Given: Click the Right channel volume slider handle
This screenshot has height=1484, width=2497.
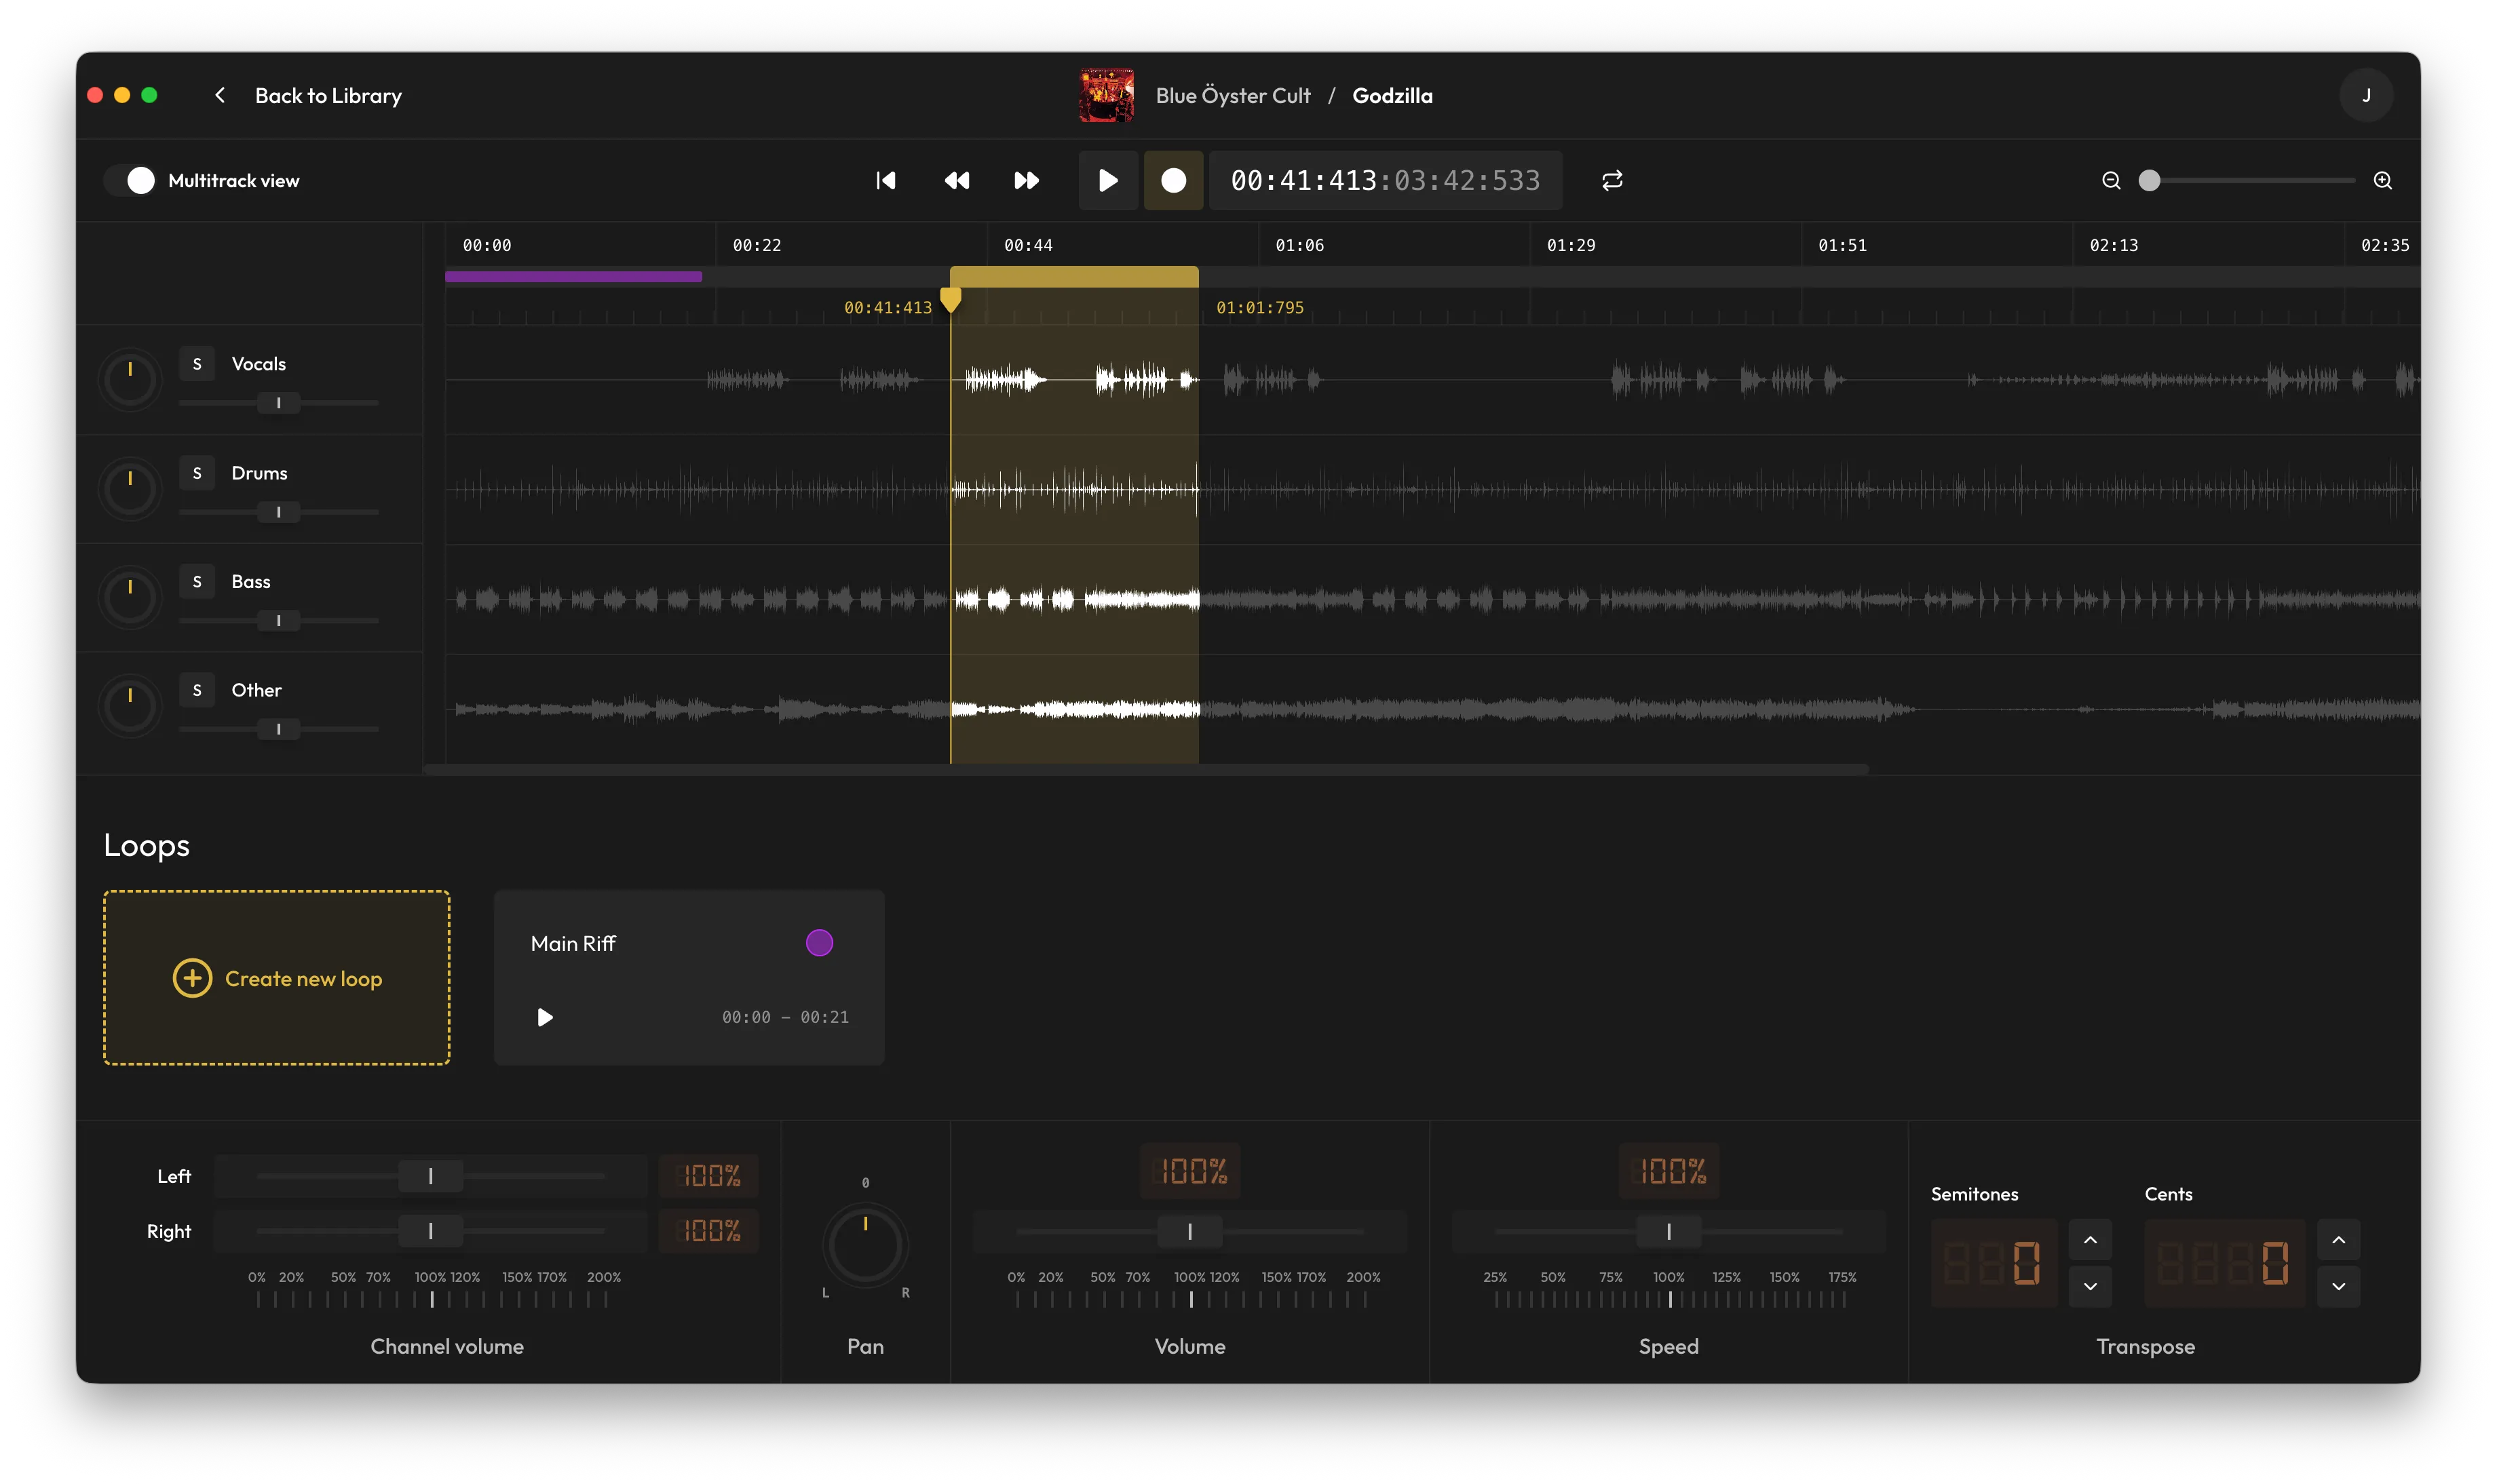Looking at the screenshot, I should pos(430,1231).
